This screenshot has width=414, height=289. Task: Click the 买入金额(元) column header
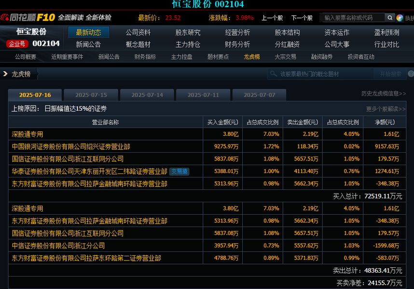click(222, 122)
